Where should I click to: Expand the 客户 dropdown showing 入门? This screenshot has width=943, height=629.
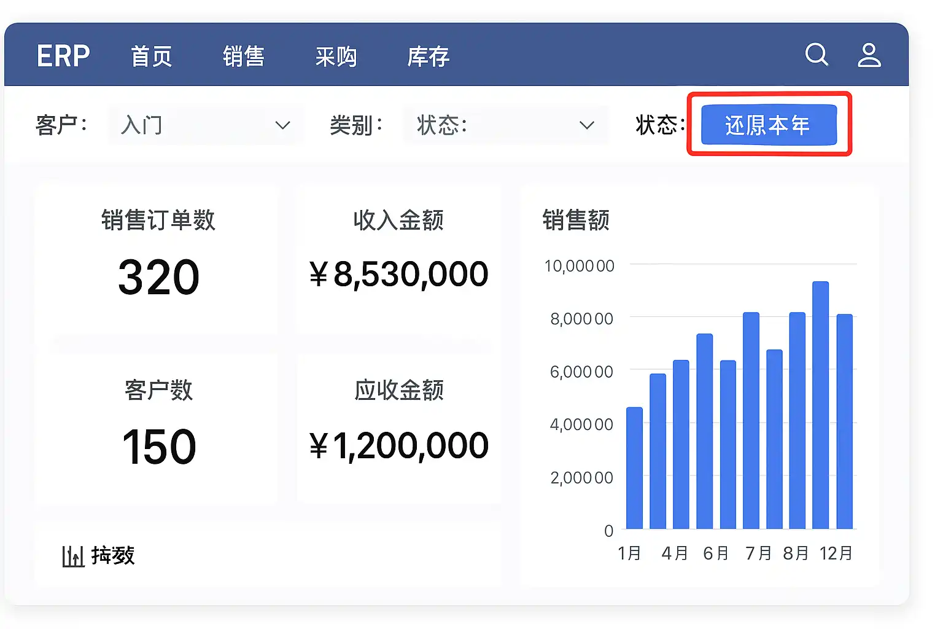point(206,125)
